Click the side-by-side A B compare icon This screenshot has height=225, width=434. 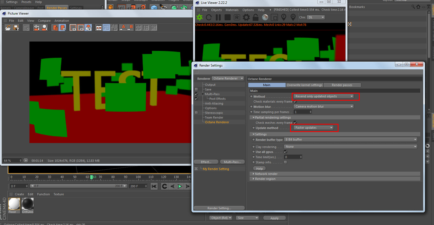pyautogui.click(x=99, y=28)
